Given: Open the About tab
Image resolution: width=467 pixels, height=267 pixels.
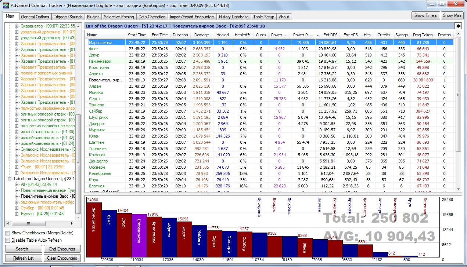Looking at the screenshot, I should tap(284, 17).
